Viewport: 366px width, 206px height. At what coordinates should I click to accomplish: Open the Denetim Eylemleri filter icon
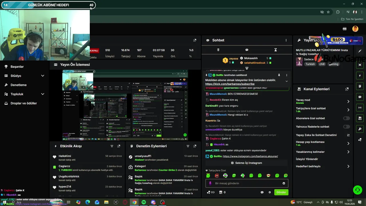click(x=188, y=146)
